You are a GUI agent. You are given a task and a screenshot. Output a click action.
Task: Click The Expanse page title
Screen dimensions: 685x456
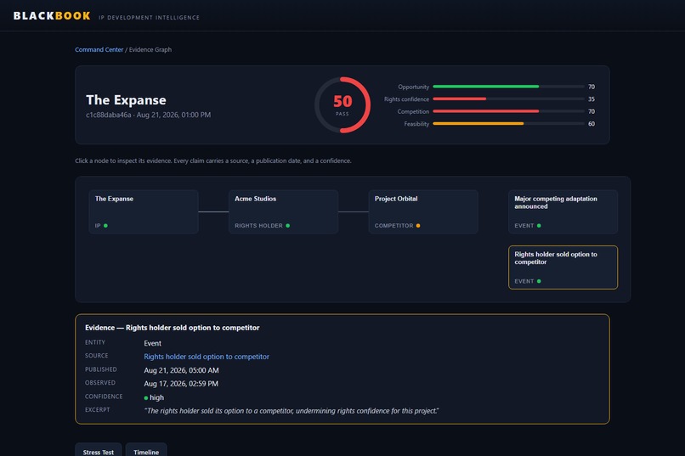pos(126,100)
